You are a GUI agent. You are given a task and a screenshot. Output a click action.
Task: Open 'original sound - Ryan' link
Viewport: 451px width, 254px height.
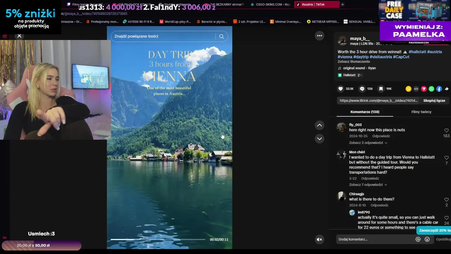click(x=359, y=68)
